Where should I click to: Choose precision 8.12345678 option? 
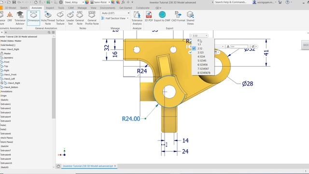pyautogui.click(x=204, y=73)
